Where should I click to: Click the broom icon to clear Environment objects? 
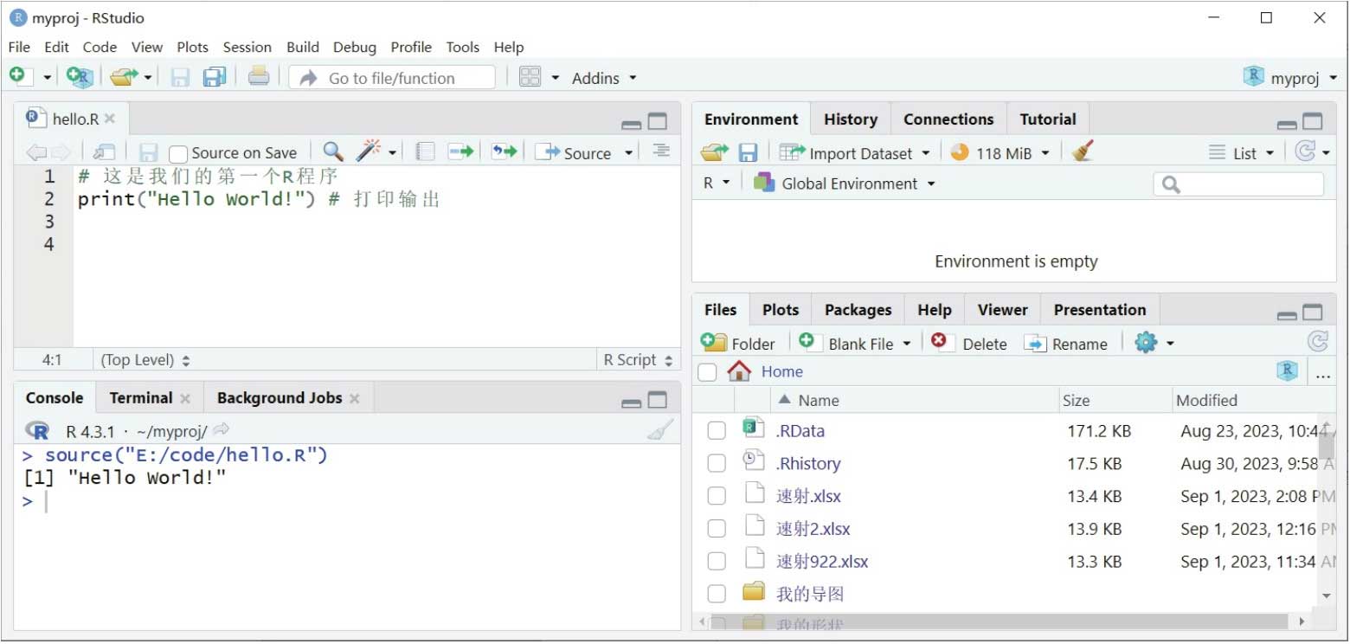tap(1082, 151)
